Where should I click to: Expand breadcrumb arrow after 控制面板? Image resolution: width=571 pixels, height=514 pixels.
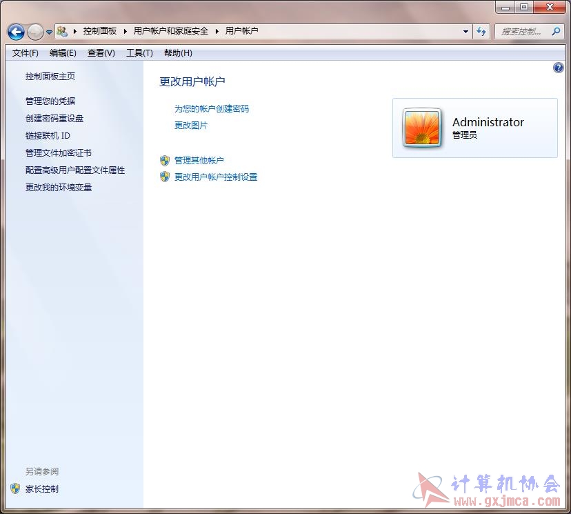point(126,31)
